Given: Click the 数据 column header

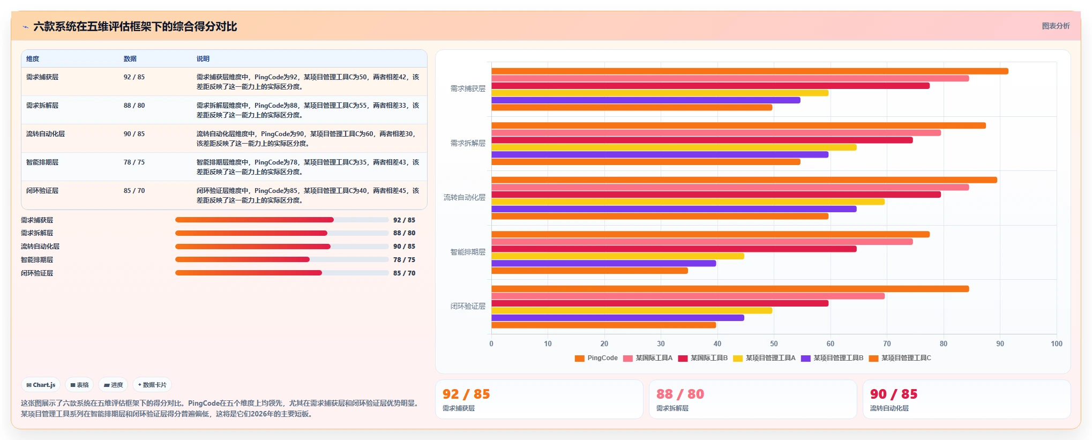Looking at the screenshot, I should [130, 59].
